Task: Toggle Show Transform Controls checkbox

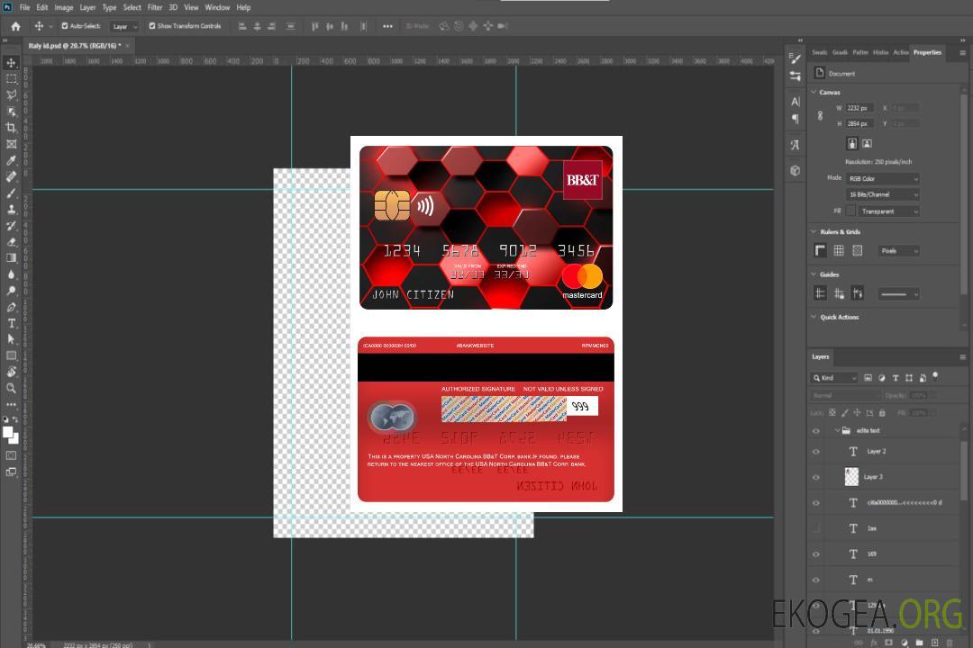Action: click(x=152, y=26)
